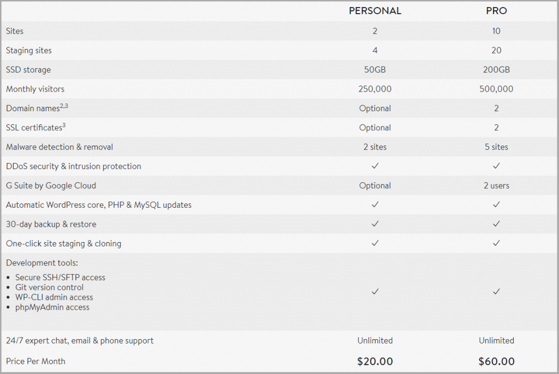Click the Personal $20.00 monthly price
Image resolution: width=559 pixels, height=374 pixels.
tap(375, 361)
